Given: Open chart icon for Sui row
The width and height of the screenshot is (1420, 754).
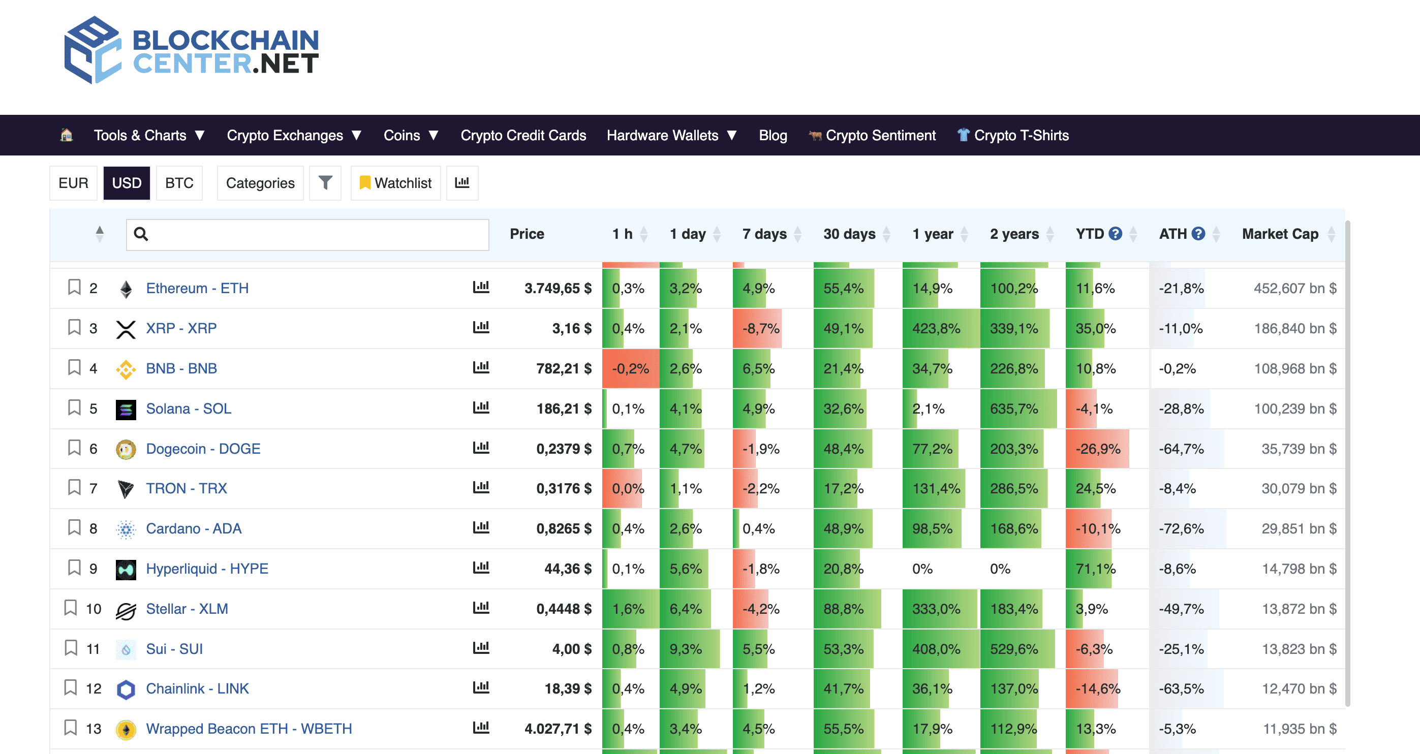Looking at the screenshot, I should 481,648.
